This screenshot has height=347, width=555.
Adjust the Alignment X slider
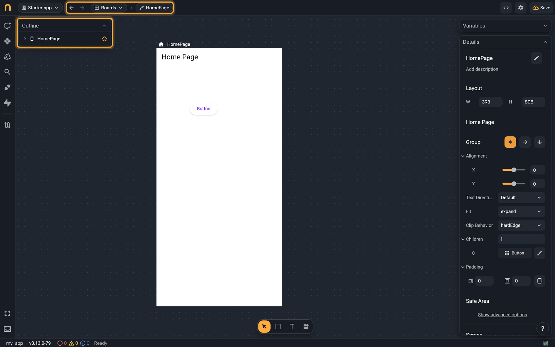tap(514, 170)
